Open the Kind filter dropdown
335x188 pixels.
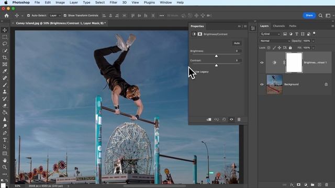(x=270, y=34)
